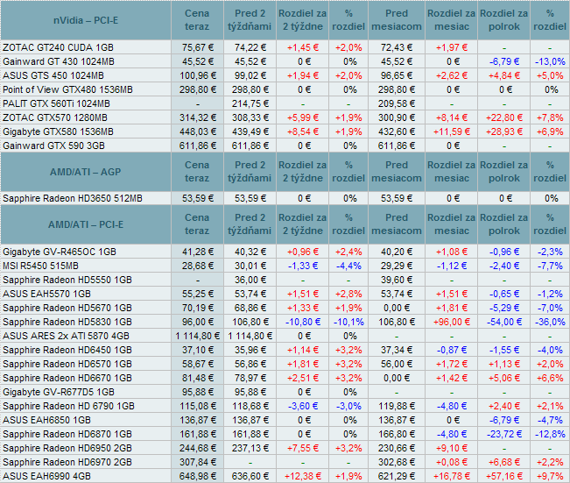570x483 pixels.
Task: Select 'ASUS ARES 2x ATI 5870 4GB' product
Action: (x=66, y=336)
